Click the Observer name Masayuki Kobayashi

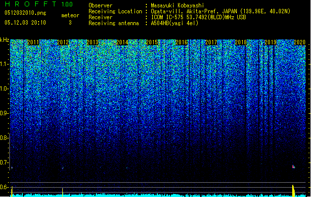(178, 5)
